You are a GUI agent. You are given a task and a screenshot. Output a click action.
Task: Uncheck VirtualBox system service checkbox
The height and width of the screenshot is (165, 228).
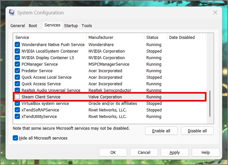click(17, 104)
